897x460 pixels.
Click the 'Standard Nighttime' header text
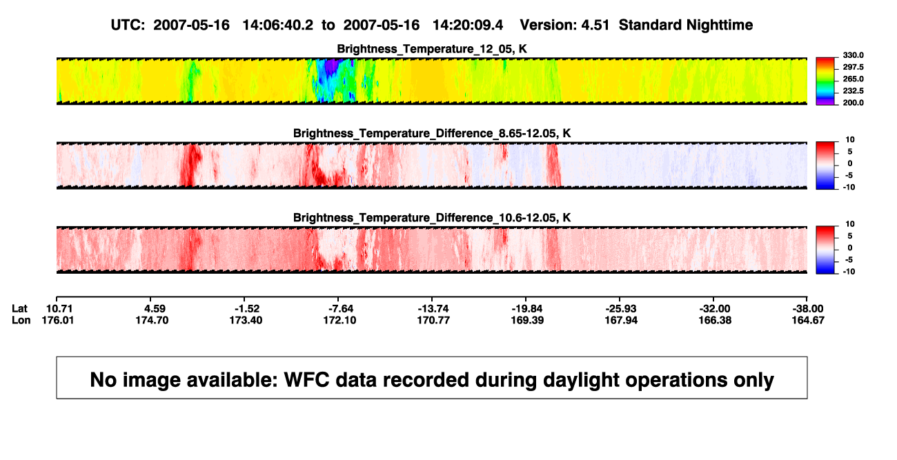coord(686,25)
